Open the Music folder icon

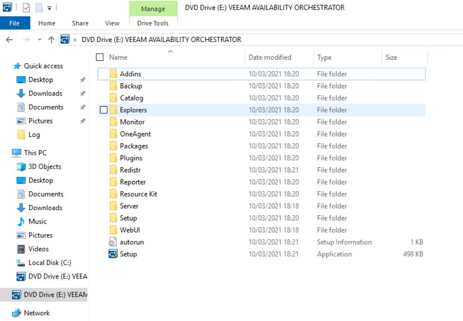[x=21, y=221]
